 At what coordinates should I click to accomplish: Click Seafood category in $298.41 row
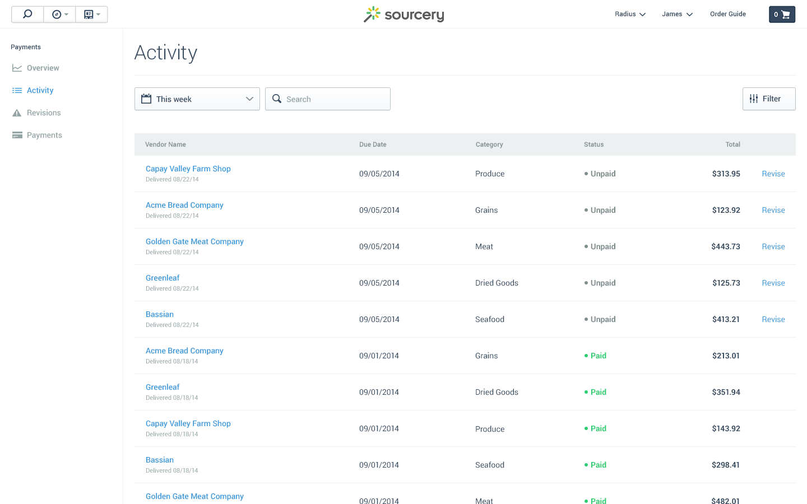490,465
